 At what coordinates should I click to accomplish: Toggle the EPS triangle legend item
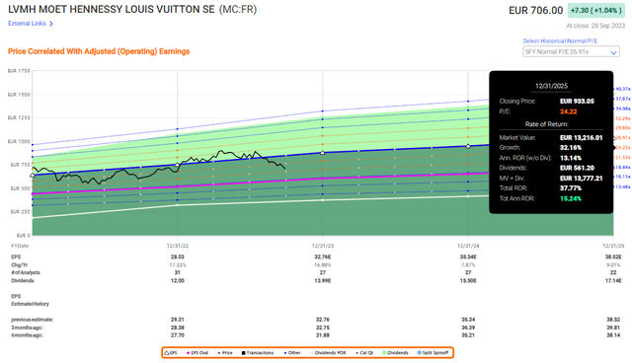click(171, 353)
